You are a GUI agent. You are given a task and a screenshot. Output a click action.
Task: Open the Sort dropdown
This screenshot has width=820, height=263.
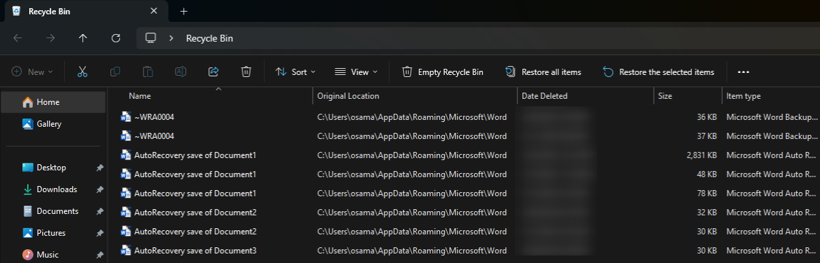point(296,72)
